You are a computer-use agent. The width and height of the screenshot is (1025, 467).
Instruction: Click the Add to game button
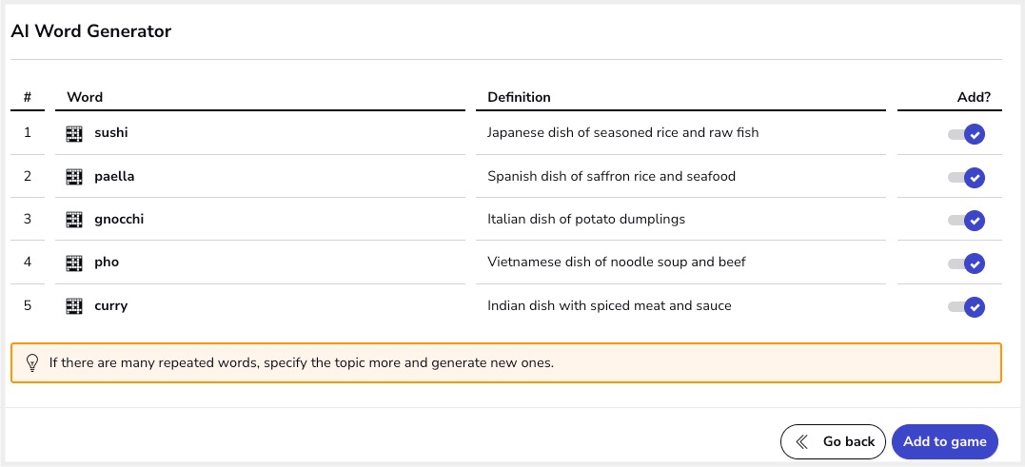[x=944, y=441]
